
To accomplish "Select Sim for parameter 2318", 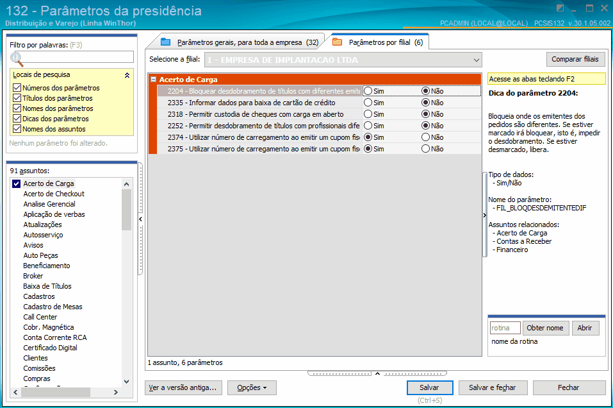I will (368, 114).
